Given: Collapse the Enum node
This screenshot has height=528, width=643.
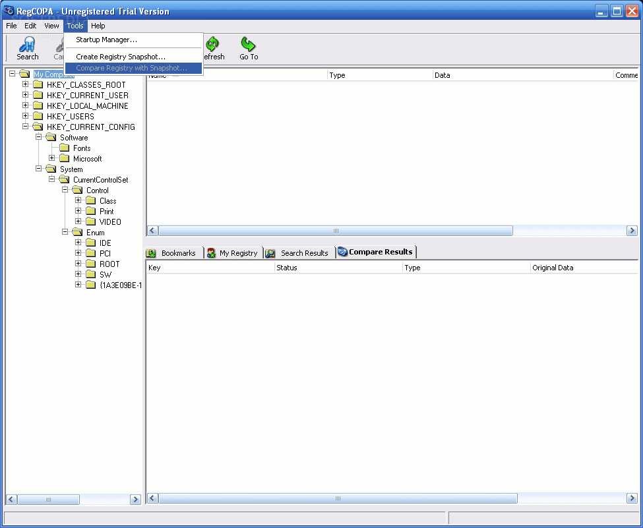Looking at the screenshot, I should (65, 231).
